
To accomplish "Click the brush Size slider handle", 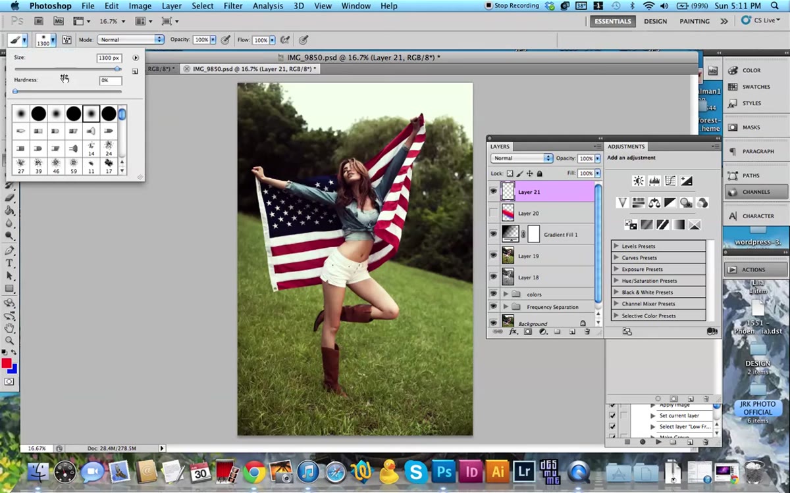I will pos(117,68).
